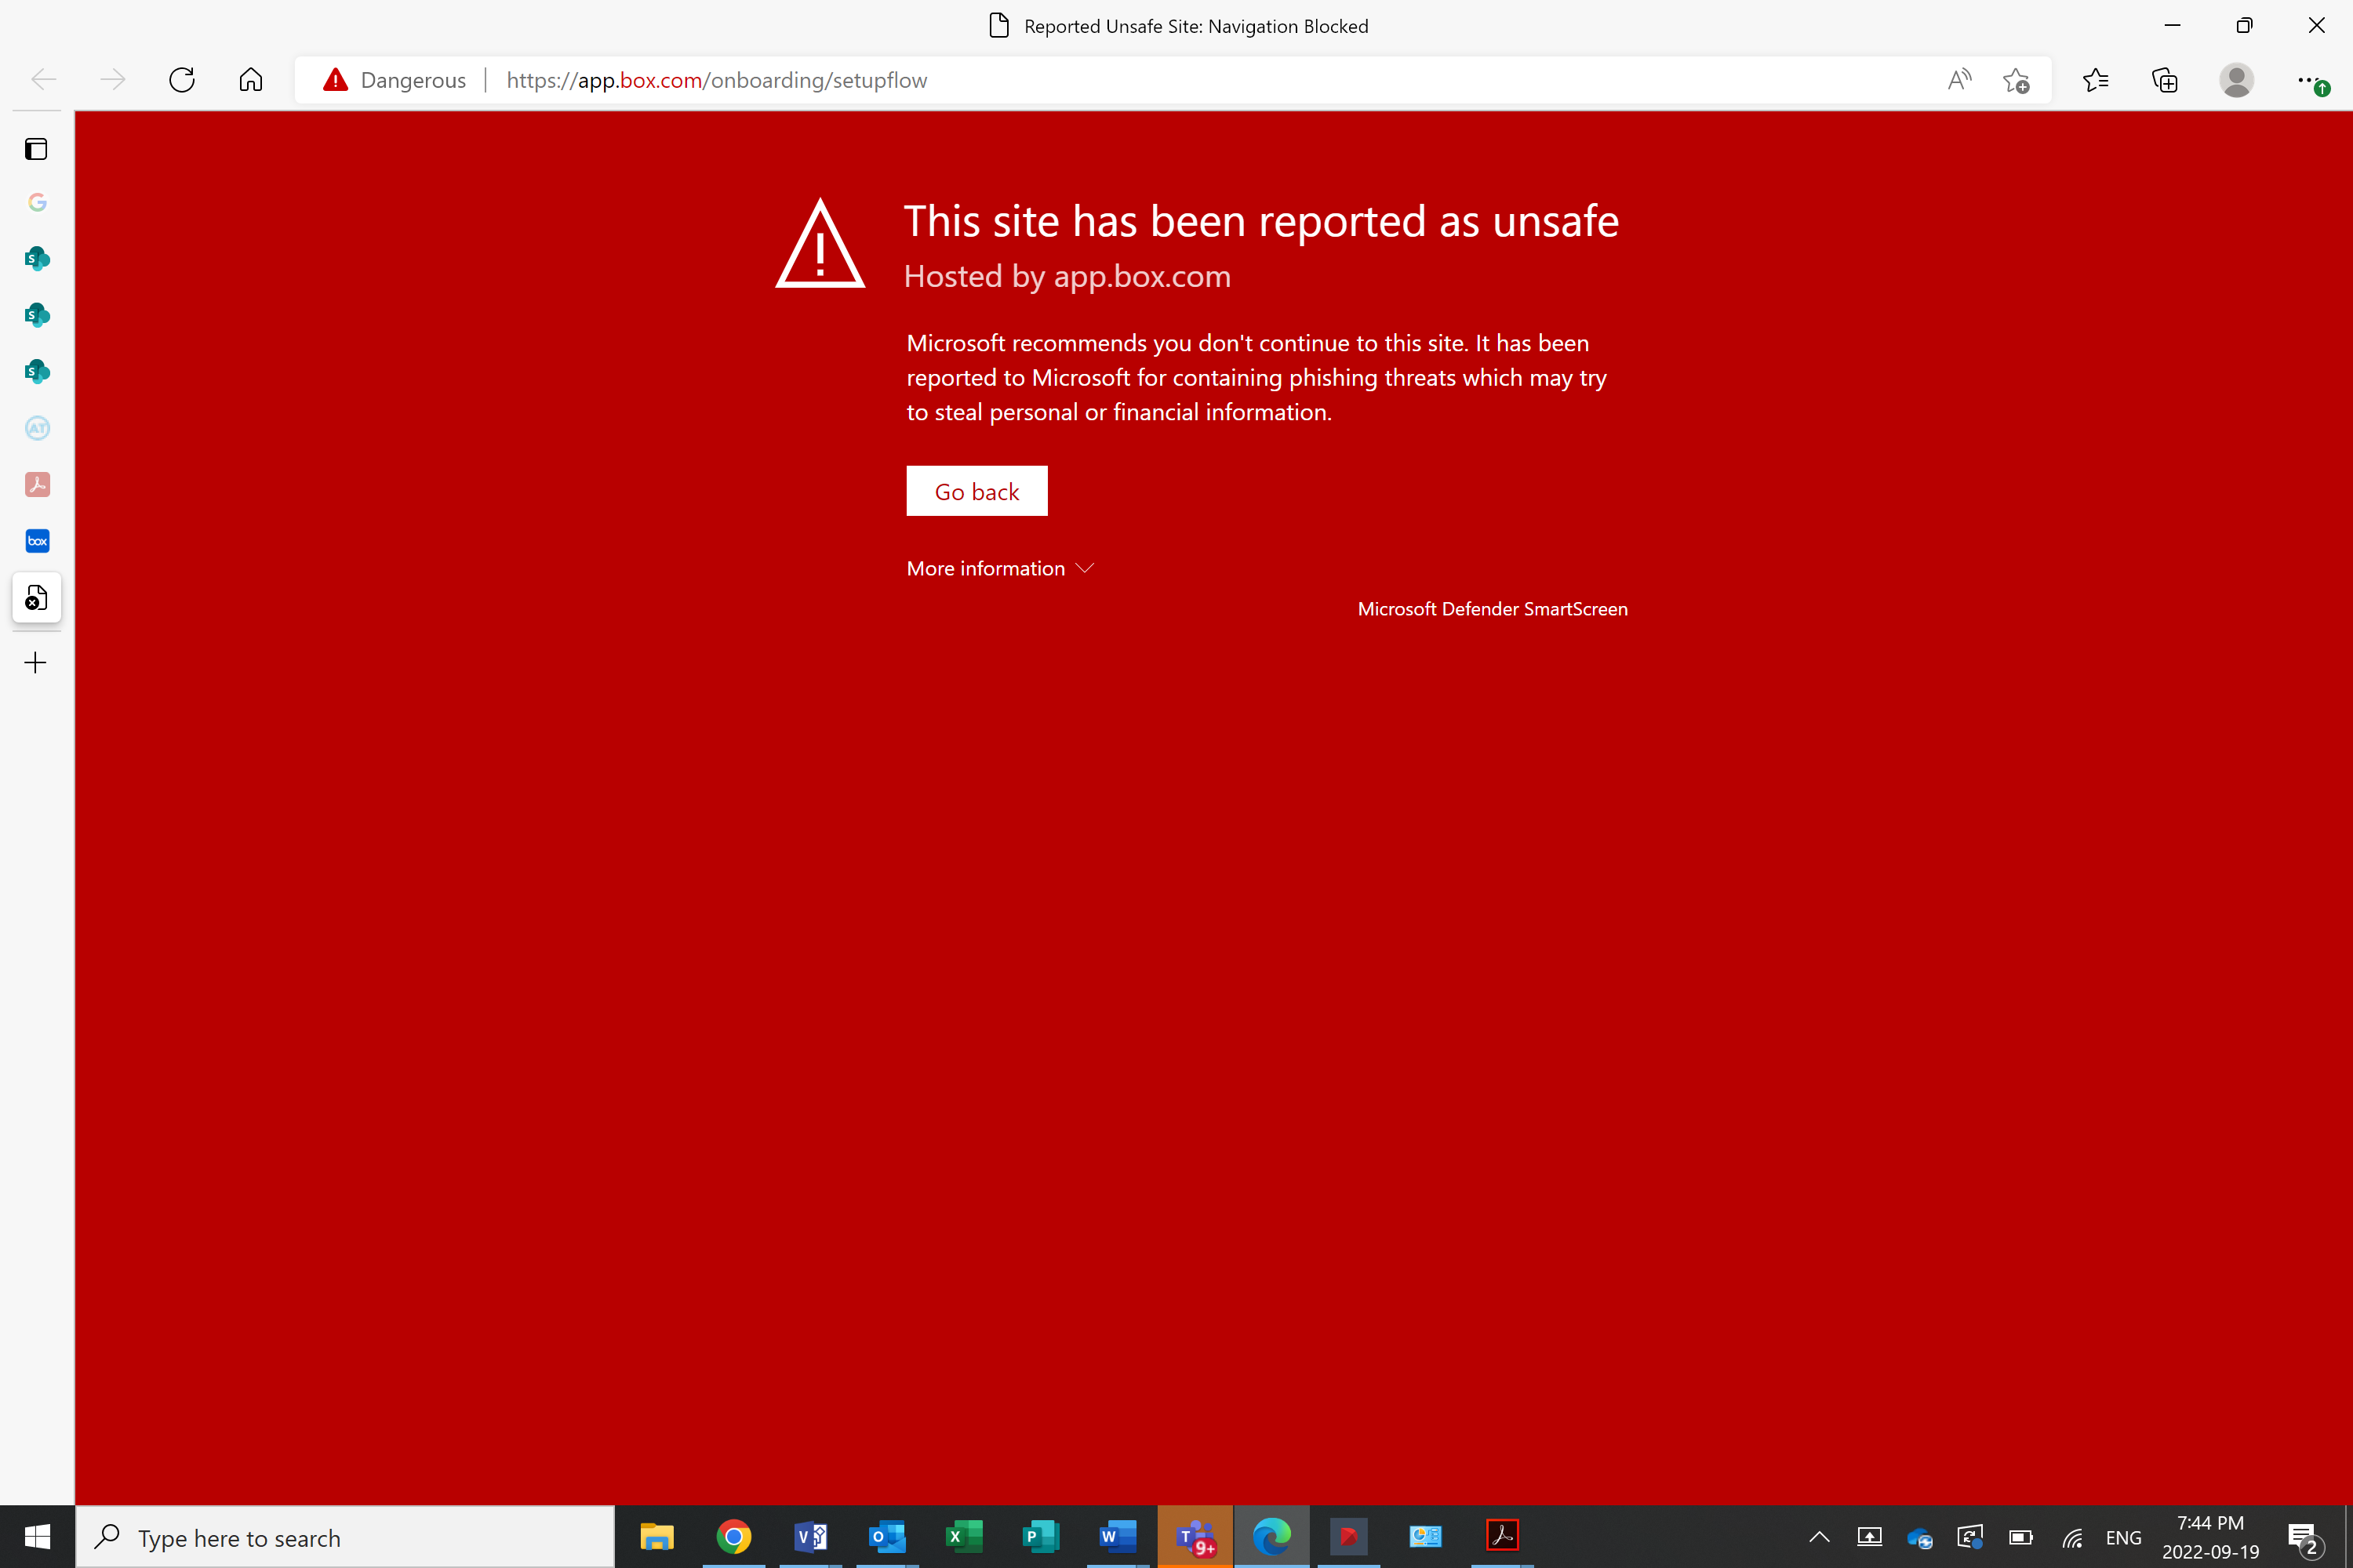Open the Windows Start menu
This screenshot has width=2353, height=1568.
coord(37,1537)
